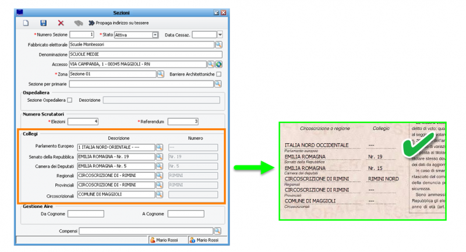Click the Ospedaliera Descrizione field

click(161, 100)
